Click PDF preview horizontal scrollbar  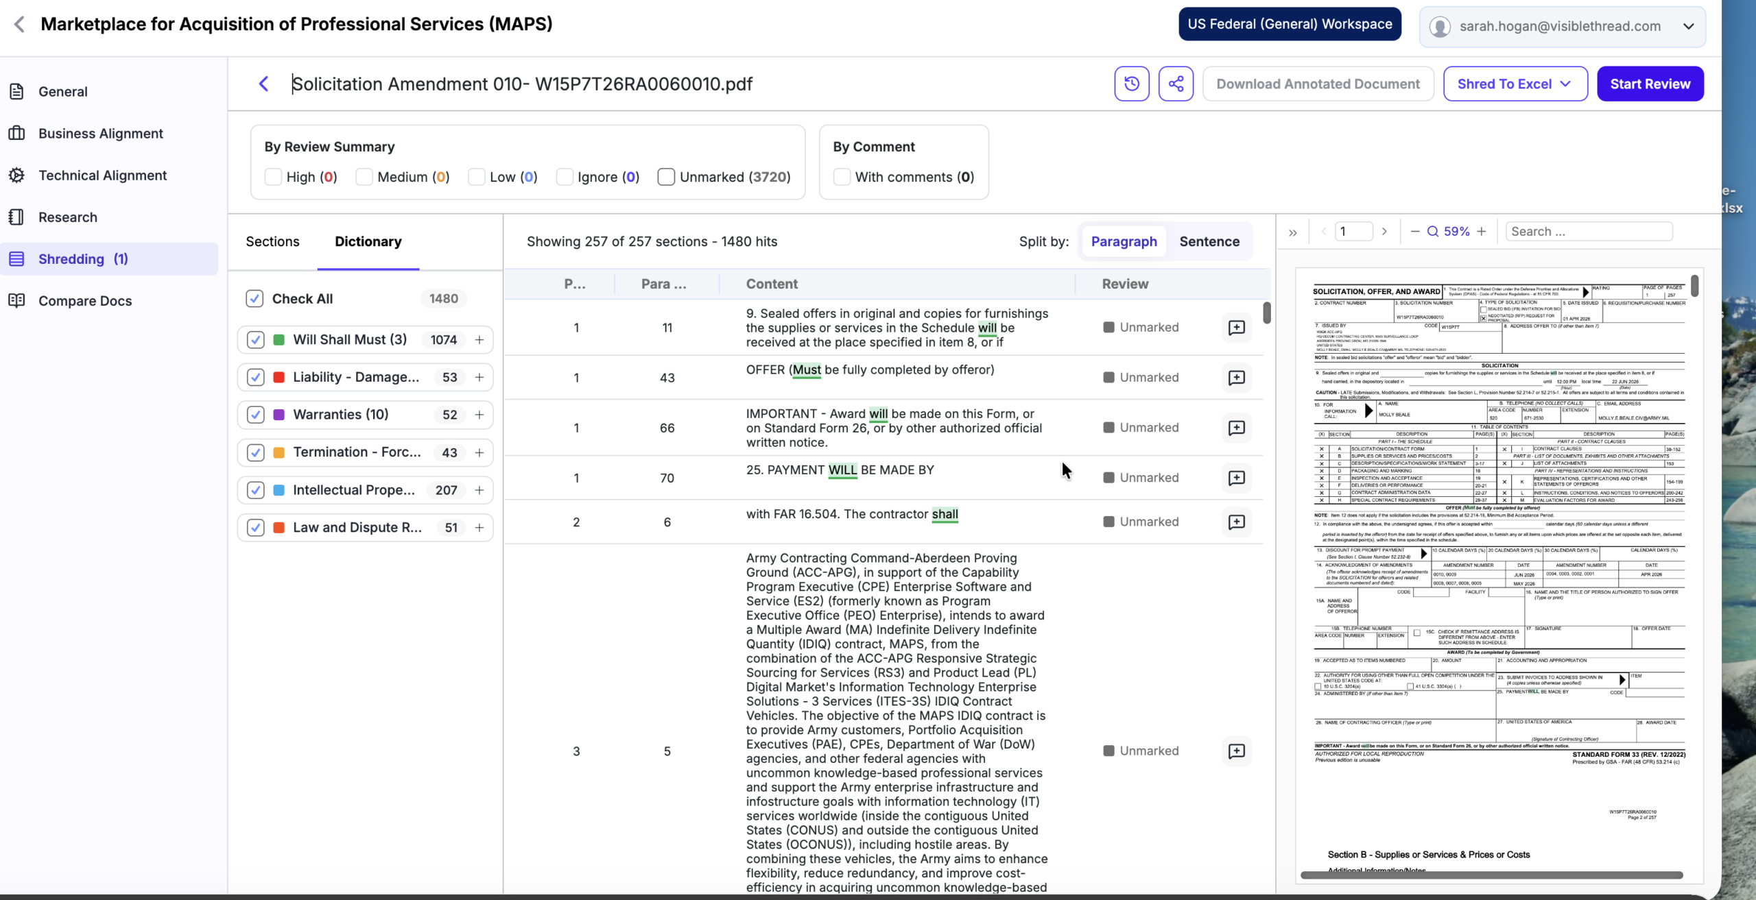coord(1491,875)
